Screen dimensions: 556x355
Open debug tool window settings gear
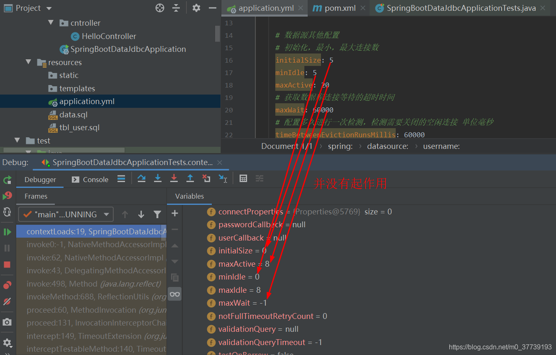coord(7,343)
